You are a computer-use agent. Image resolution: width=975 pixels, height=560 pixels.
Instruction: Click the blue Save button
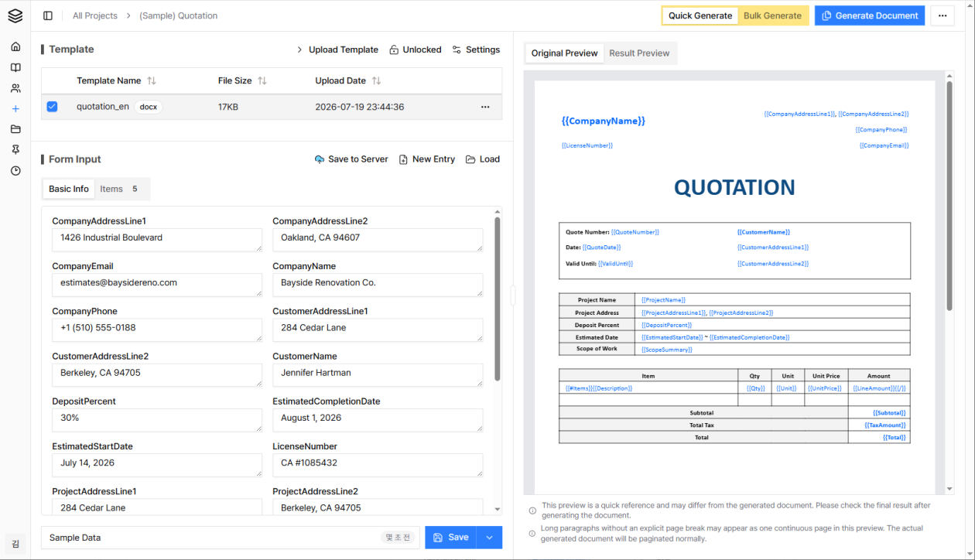(450, 538)
